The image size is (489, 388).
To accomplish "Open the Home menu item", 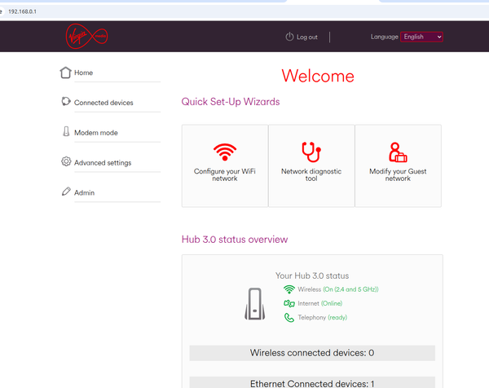I will 83,73.
